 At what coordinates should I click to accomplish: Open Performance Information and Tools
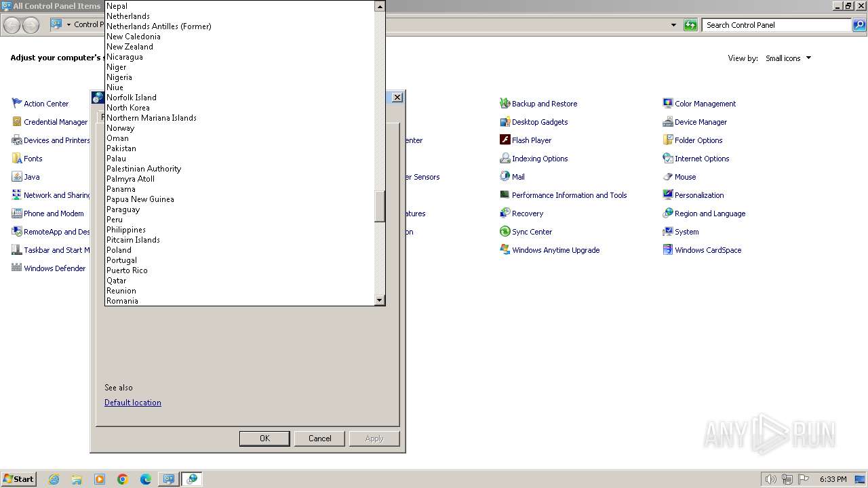[569, 195]
